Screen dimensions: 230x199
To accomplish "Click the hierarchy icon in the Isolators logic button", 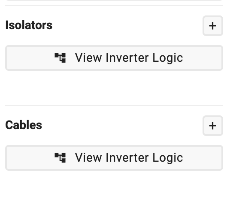I will [x=60, y=58].
